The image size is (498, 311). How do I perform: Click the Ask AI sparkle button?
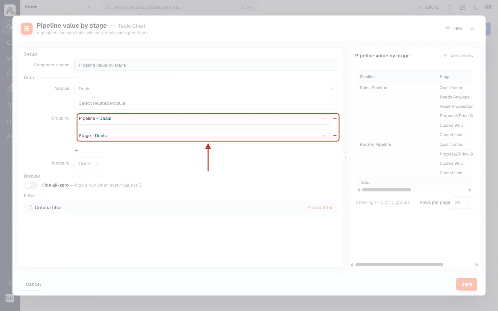pyautogui.click(x=428, y=7)
